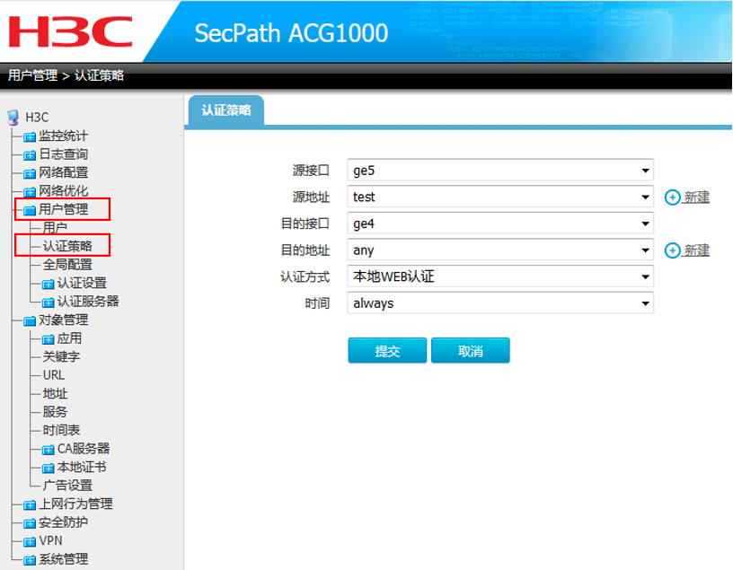Click the plus icon next to 源地址 新建
733x570 pixels.
[x=672, y=197]
